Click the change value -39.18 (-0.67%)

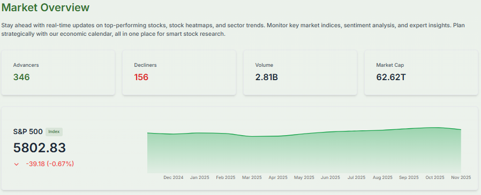[x=50, y=164]
